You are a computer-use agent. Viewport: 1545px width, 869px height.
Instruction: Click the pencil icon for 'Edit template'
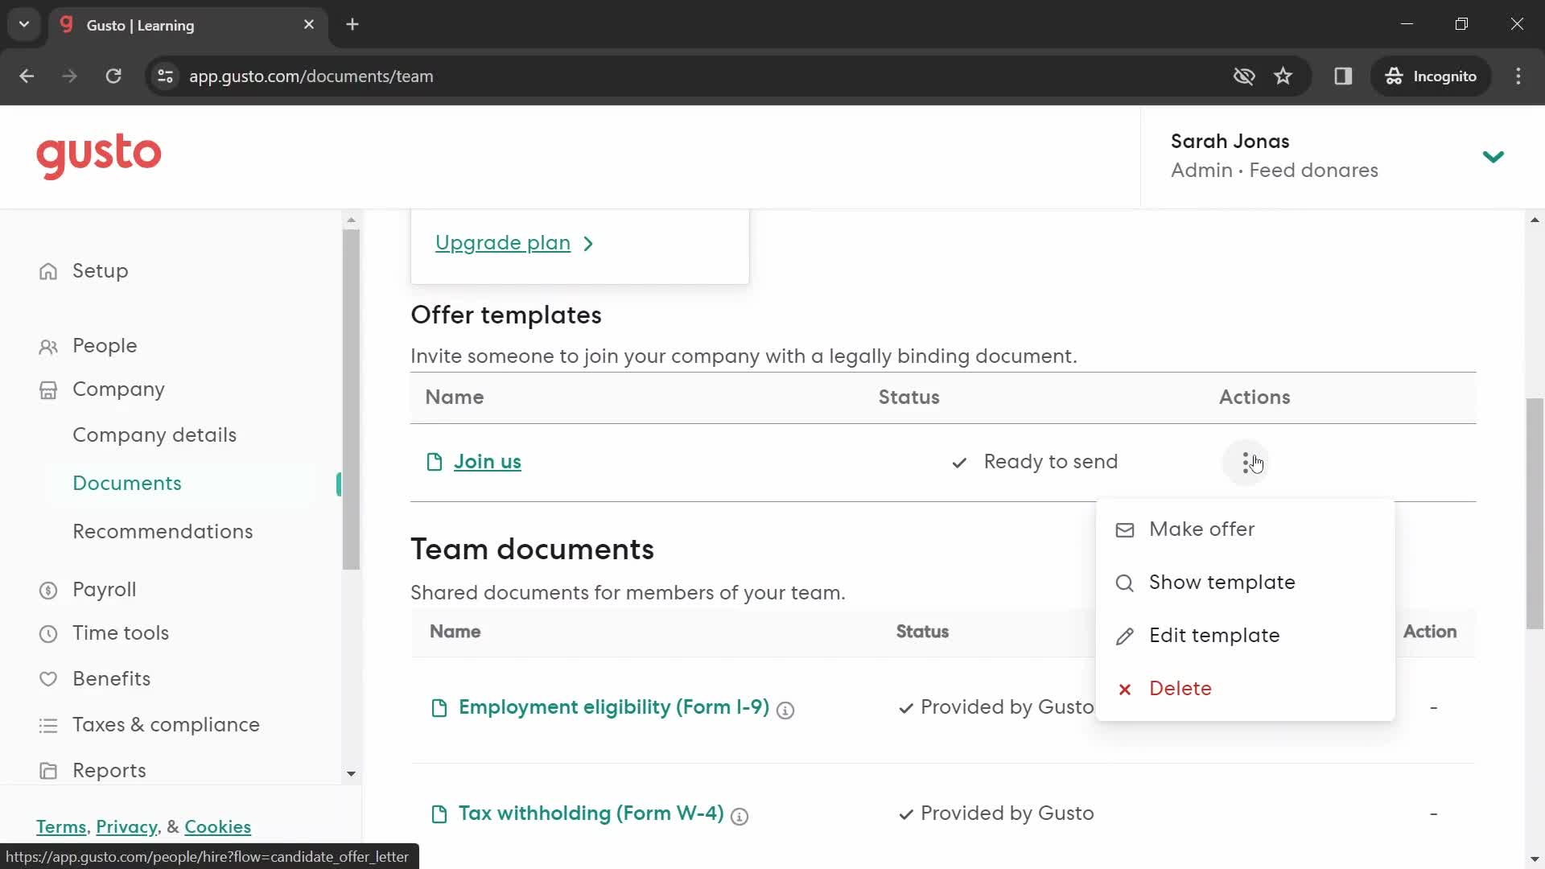(x=1128, y=636)
